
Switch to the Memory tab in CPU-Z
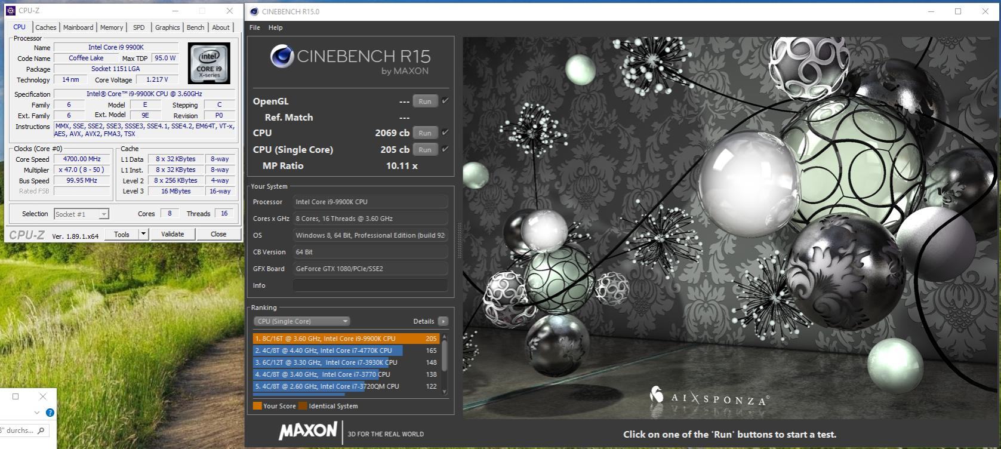[x=112, y=27]
